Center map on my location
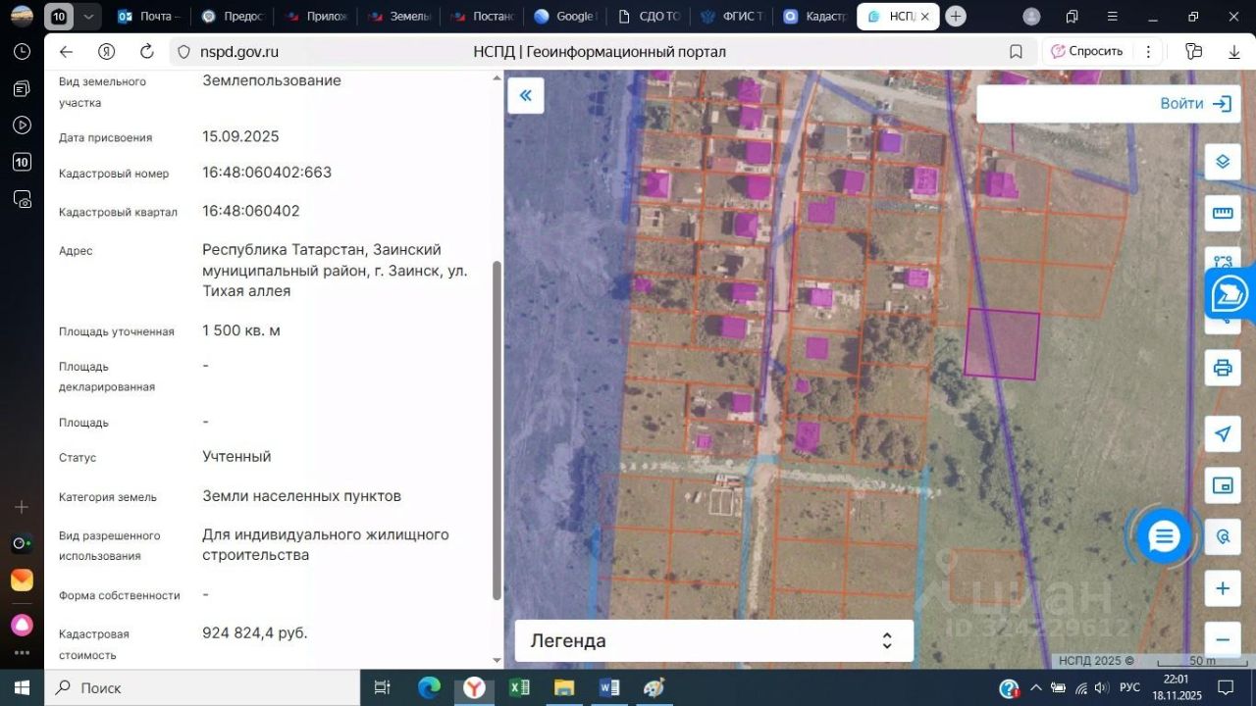The height and width of the screenshot is (706, 1256). [x=1223, y=434]
